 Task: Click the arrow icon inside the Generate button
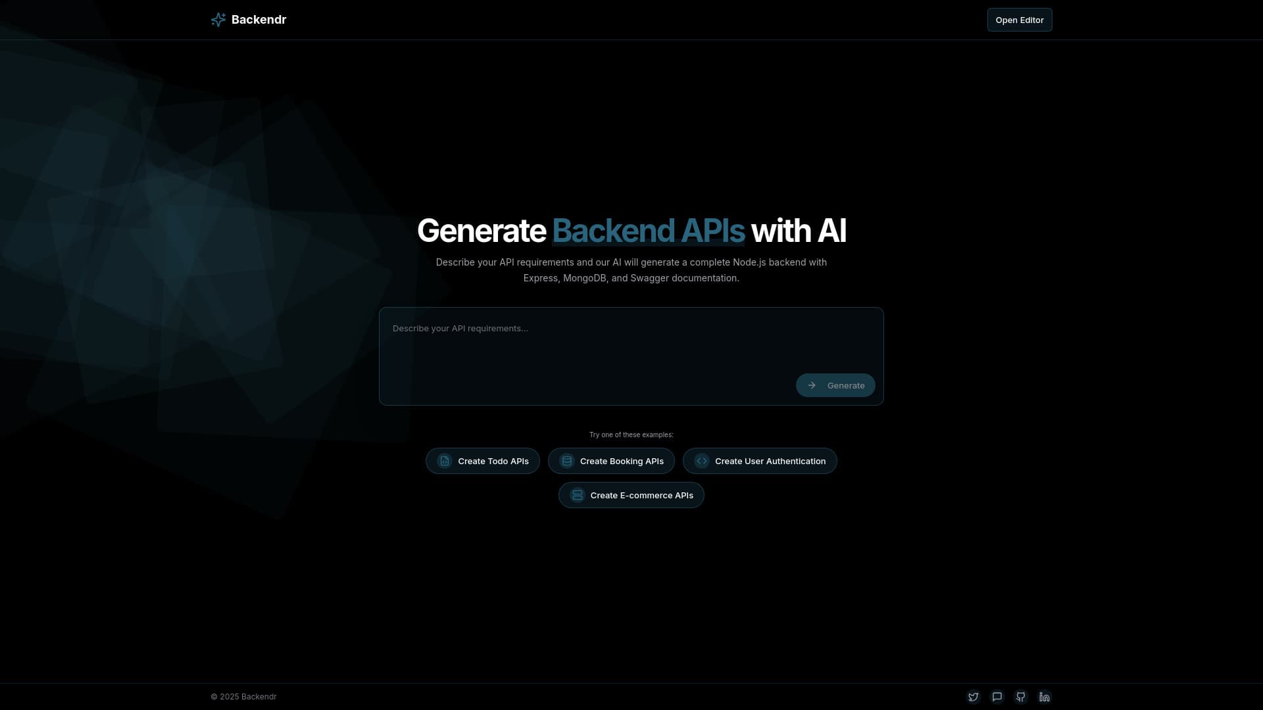[811, 385]
